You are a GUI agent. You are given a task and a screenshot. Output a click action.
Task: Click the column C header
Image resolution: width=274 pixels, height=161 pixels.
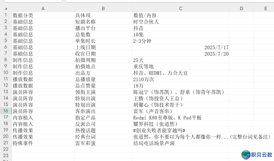tap(181, 9)
